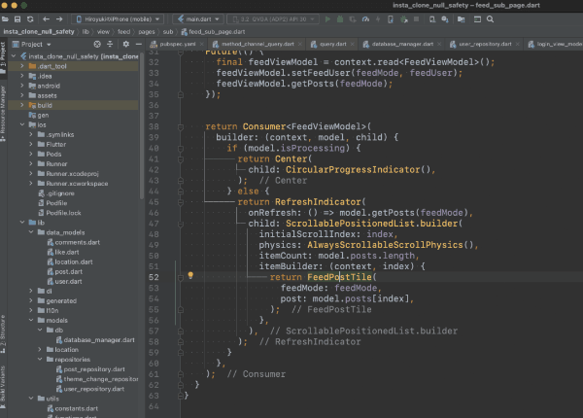
Task: Click the Search Everywhere magnifier icon
Action: (x=490, y=19)
